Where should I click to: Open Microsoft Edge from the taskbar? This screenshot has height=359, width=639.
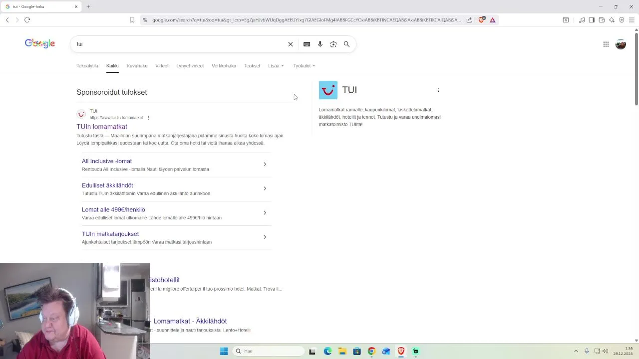click(x=327, y=351)
